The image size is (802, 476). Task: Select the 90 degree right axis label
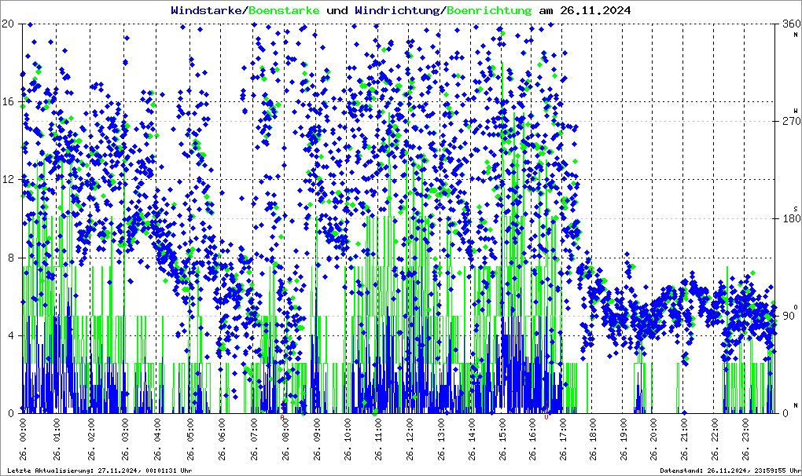coord(789,316)
